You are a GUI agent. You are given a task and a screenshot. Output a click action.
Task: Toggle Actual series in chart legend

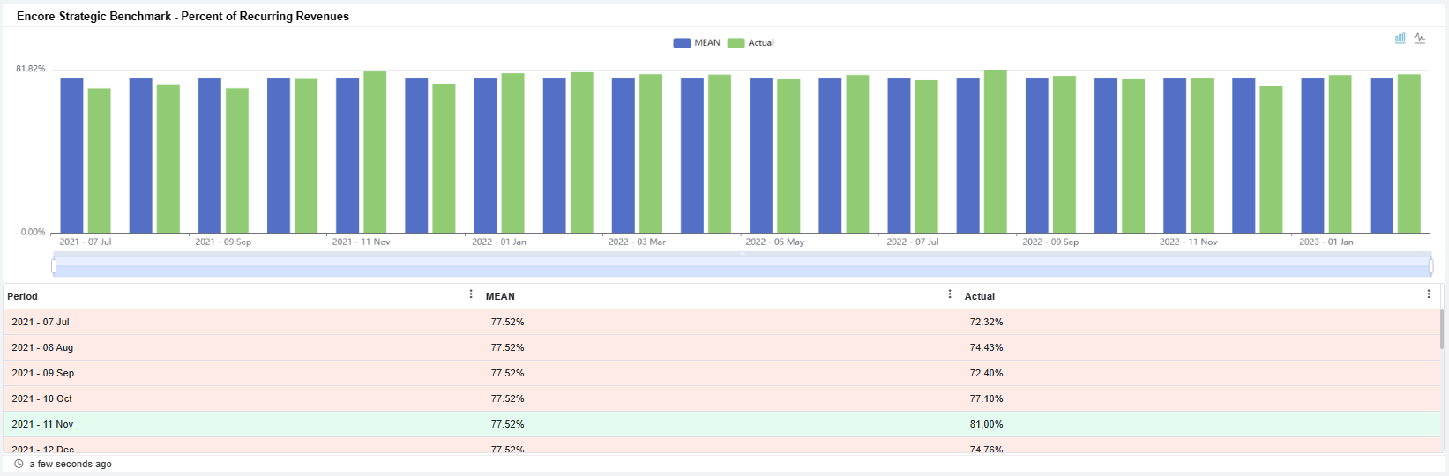click(x=760, y=43)
